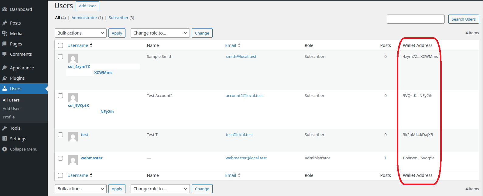This screenshot has width=483, height=196.
Task: Click the Settings sliders icon
Action: [x=5, y=139]
